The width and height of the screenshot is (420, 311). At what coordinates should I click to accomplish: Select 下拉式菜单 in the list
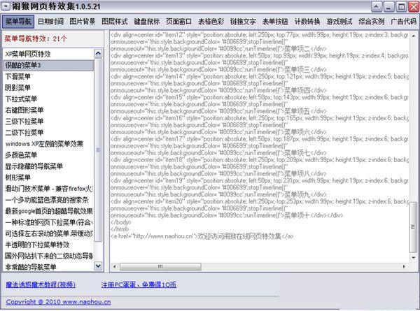48,99
